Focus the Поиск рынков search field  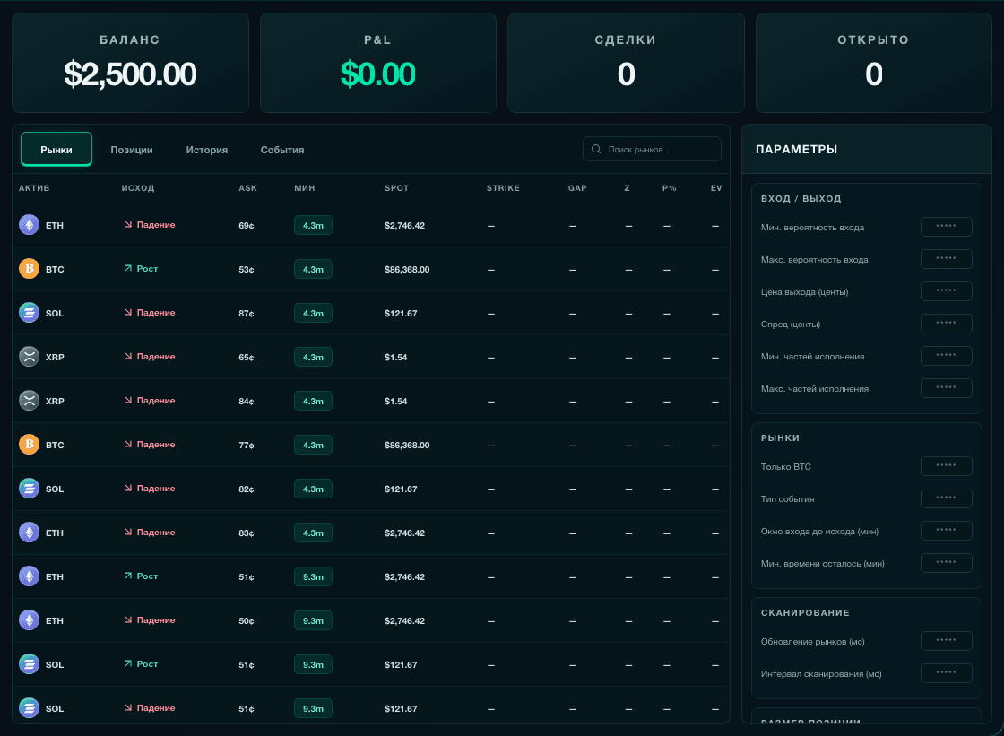click(x=652, y=149)
